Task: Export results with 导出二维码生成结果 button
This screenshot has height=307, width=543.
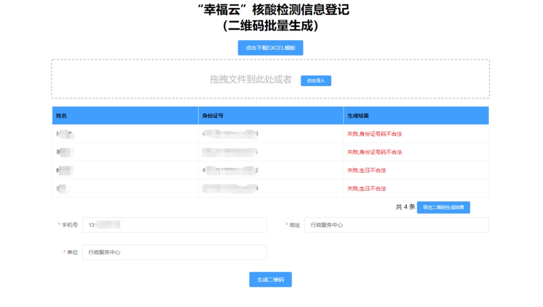Action: coord(443,207)
